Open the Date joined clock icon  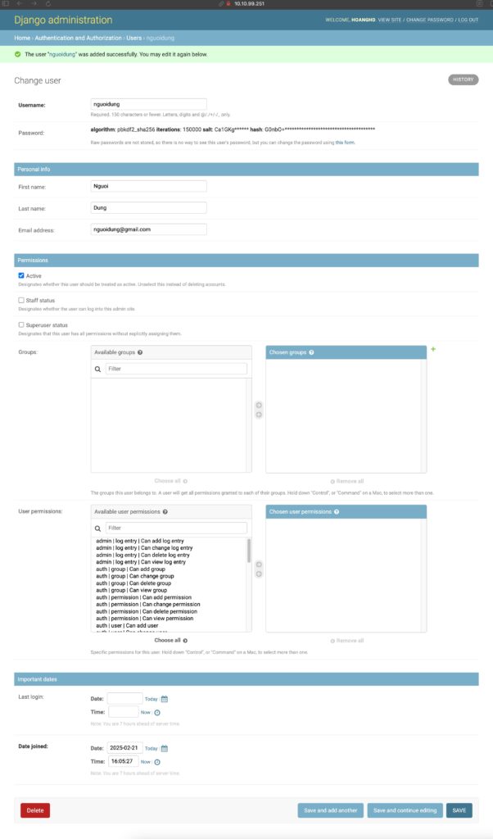click(157, 762)
